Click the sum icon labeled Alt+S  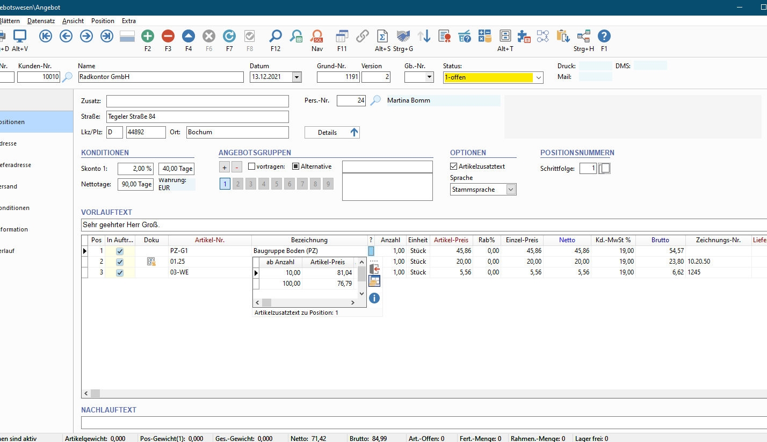tap(382, 36)
